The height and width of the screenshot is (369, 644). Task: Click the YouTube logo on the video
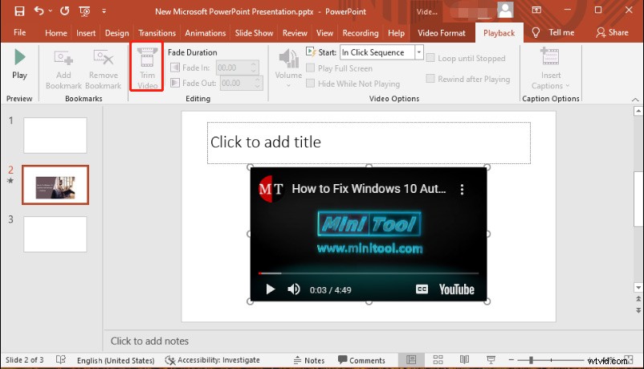point(456,289)
